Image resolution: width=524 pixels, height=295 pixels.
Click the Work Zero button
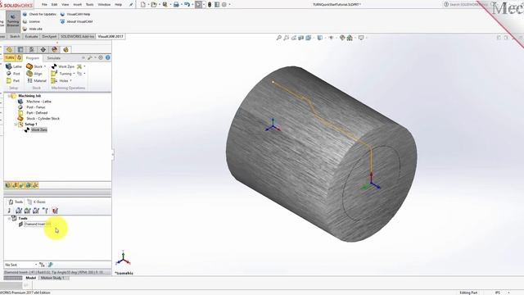pyautogui.click(x=63, y=66)
